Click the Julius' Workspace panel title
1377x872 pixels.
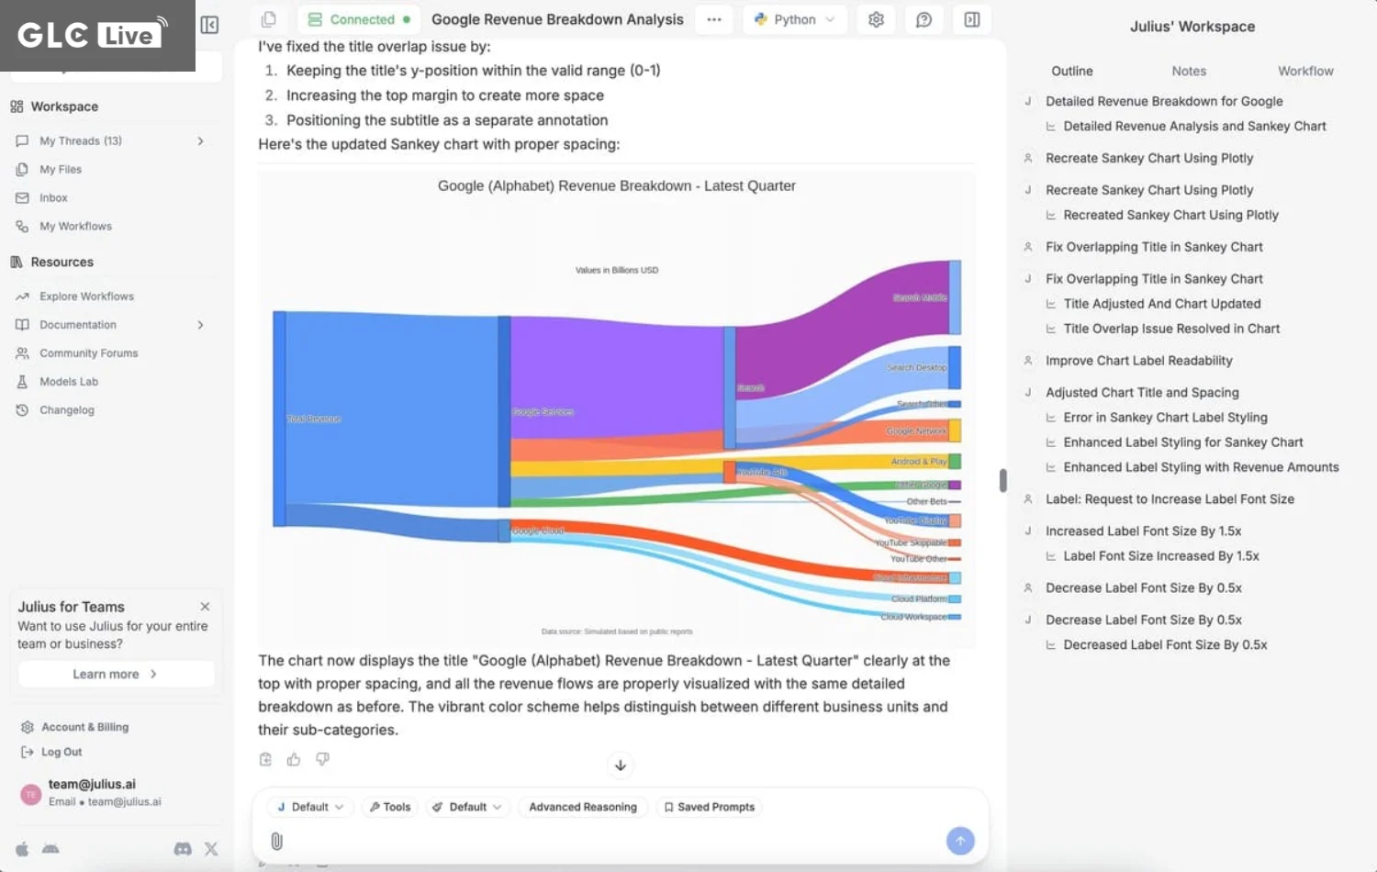pos(1192,27)
